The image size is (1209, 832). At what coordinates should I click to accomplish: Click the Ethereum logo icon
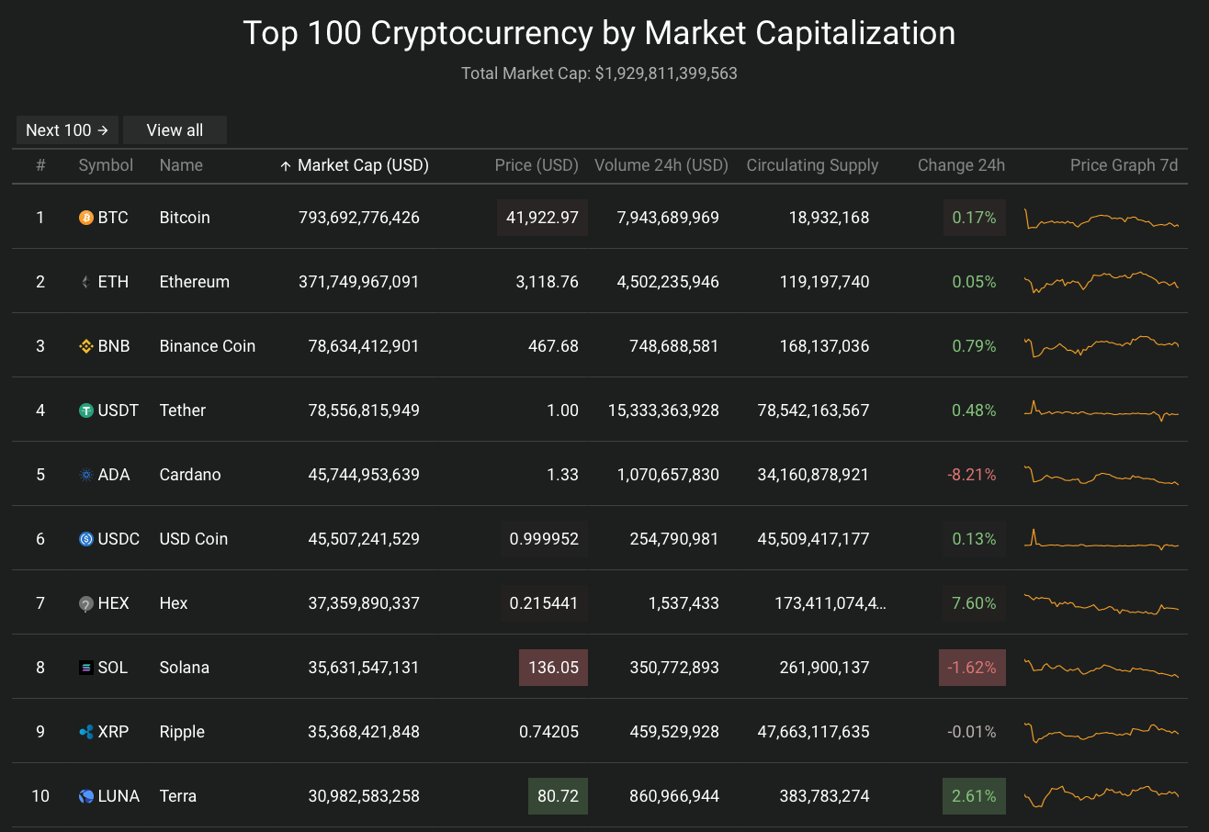coord(86,282)
